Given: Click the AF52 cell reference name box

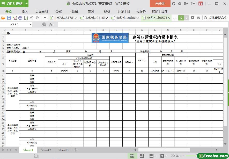Looking at the screenshot, I should [14, 25].
